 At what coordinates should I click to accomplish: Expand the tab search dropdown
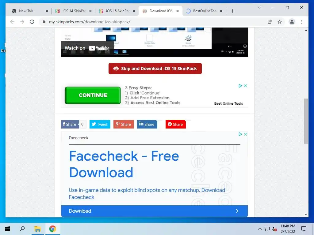259,8
